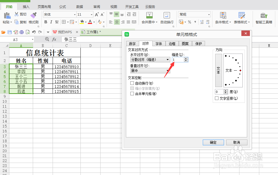Open the font name dropdown (宋体)
Viewport: 278px width, 175px height.
75,15
